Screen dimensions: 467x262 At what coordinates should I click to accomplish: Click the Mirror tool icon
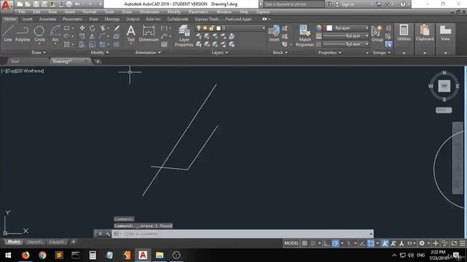pyautogui.click(x=93, y=36)
